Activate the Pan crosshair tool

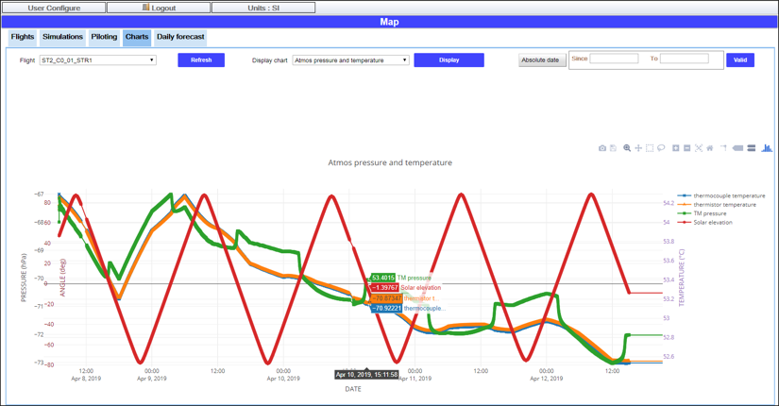point(638,148)
